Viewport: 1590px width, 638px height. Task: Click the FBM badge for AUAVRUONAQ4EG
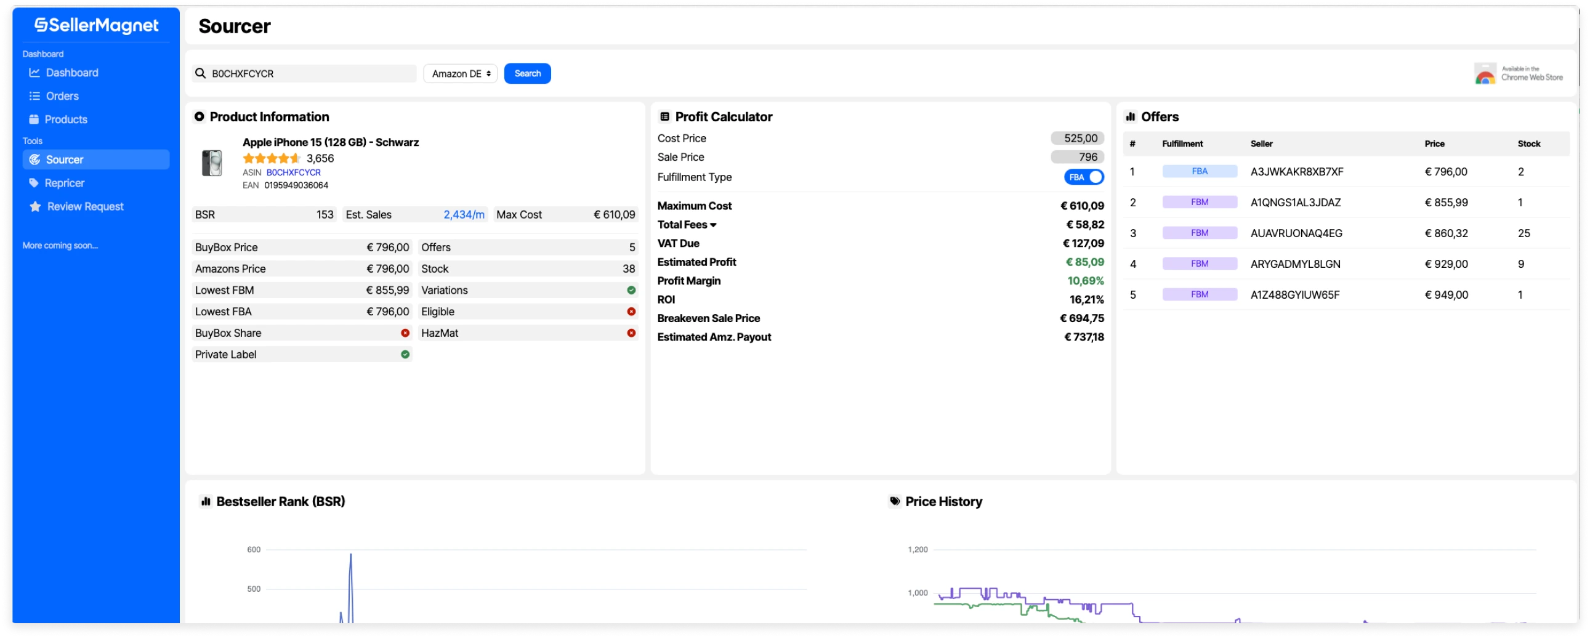point(1200,233)
